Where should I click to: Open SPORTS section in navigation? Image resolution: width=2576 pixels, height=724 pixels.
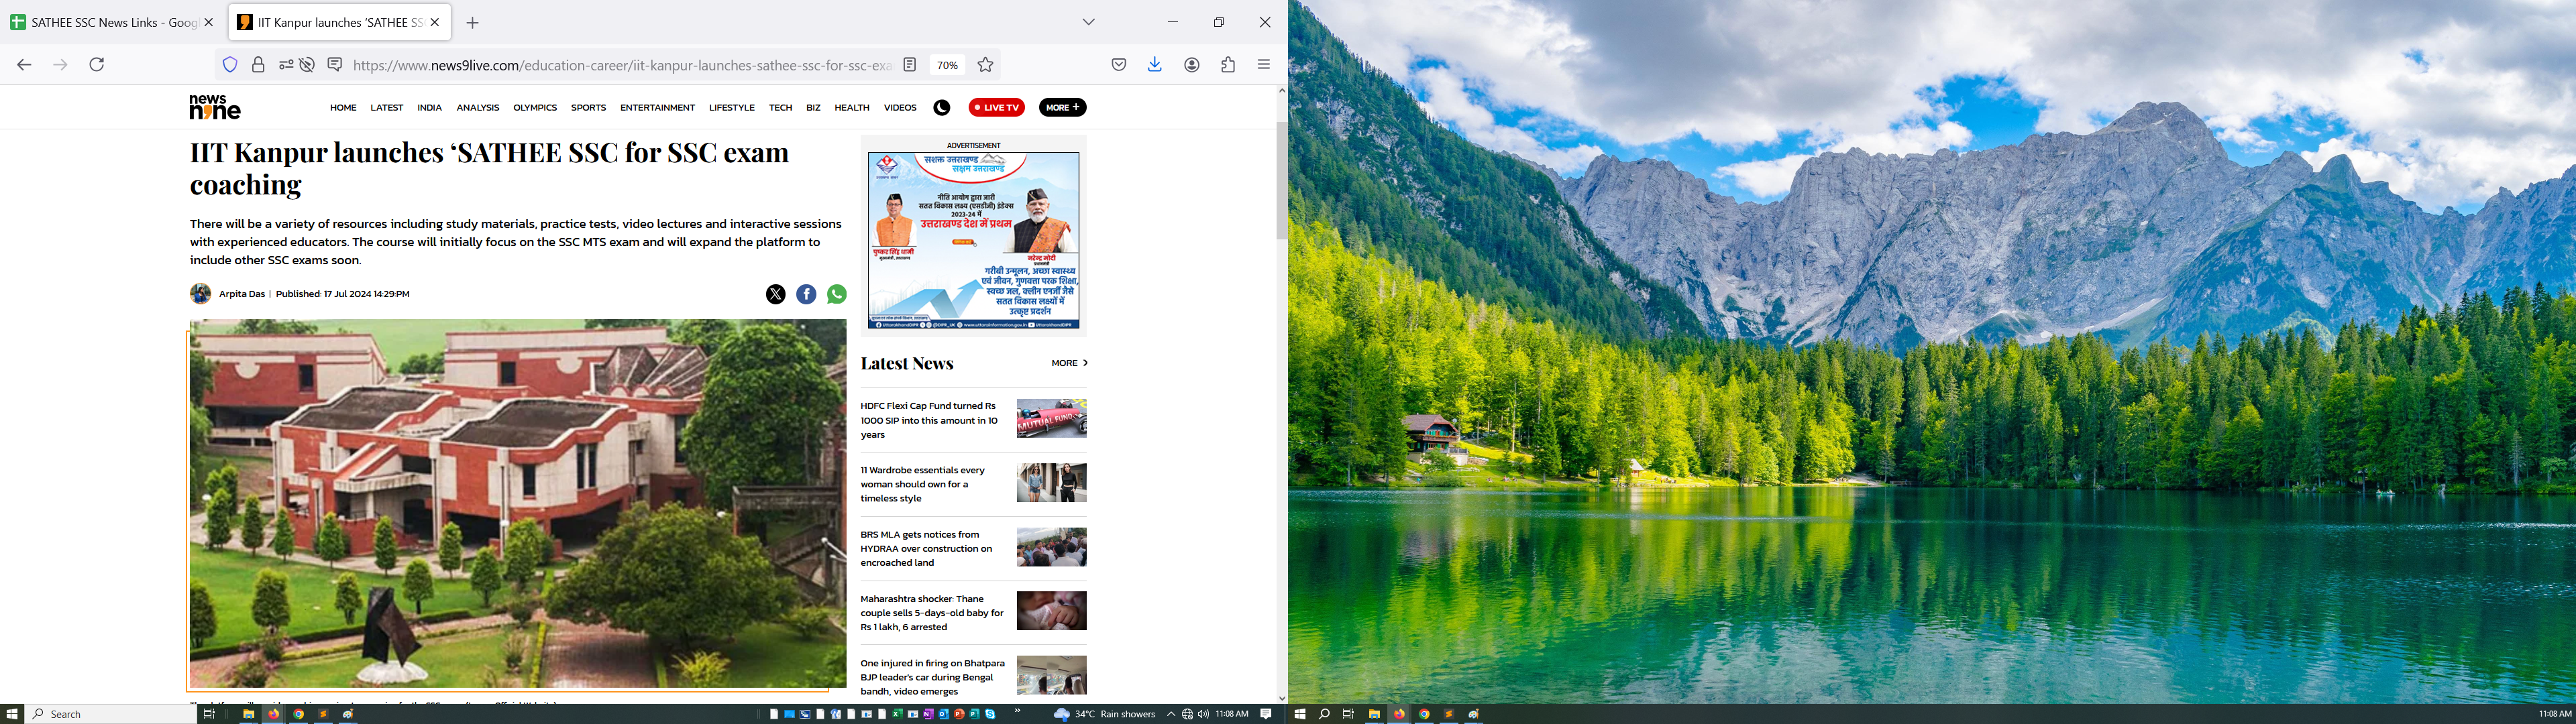click(x=588, y=108)
